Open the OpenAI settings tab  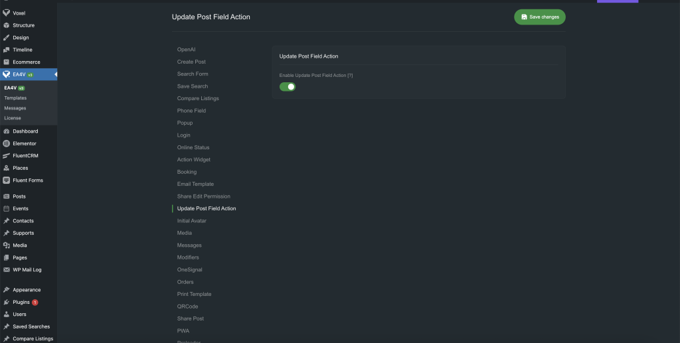point(186,50)
